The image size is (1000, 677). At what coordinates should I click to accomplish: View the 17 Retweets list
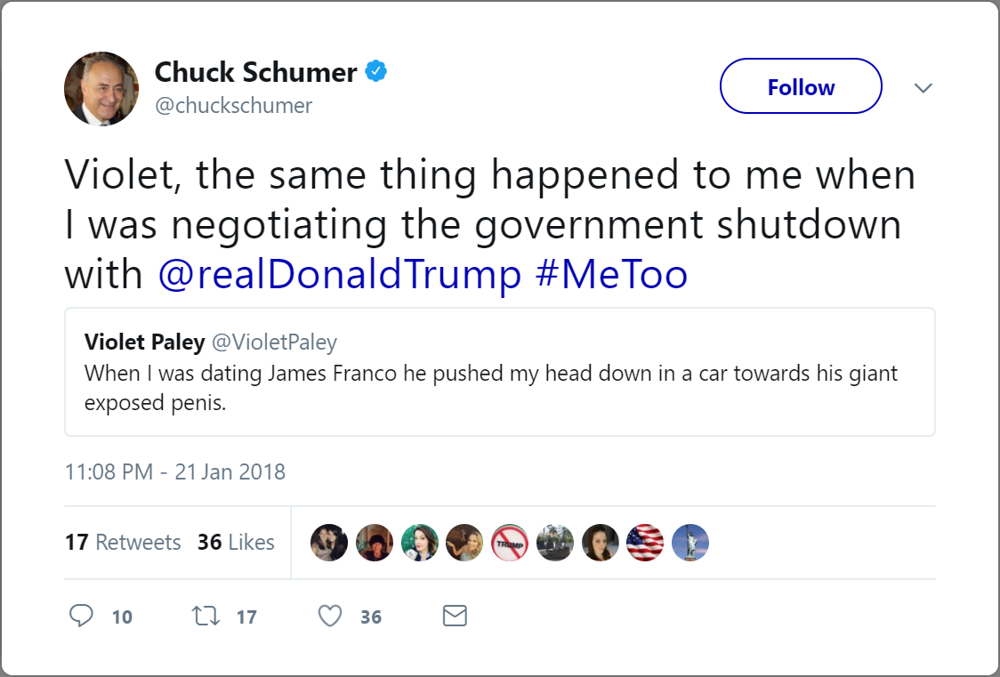pos(123,542)
